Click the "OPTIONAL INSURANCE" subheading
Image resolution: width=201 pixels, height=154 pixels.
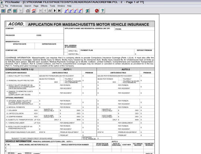15,97
